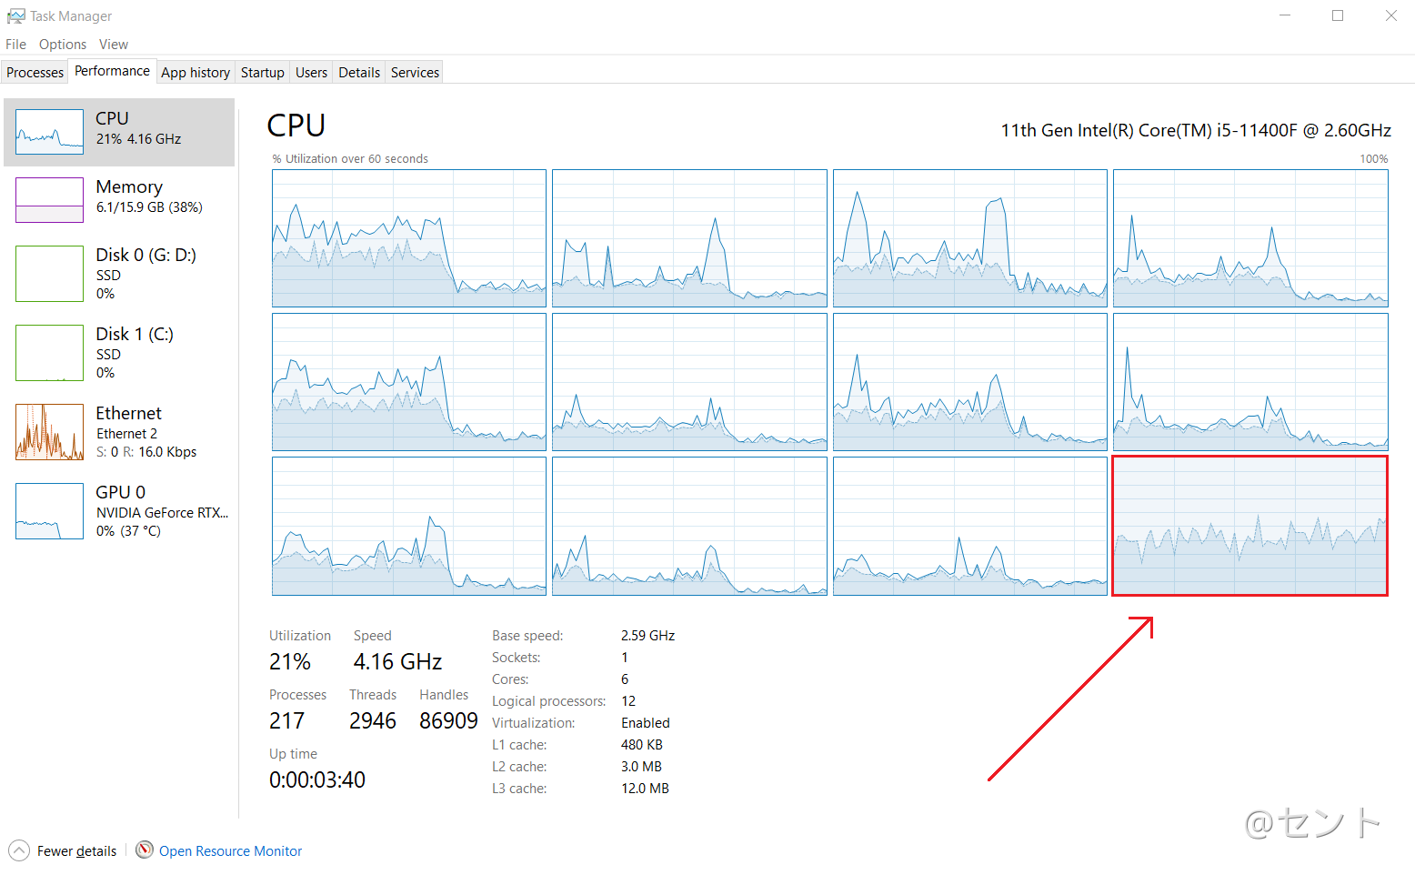Open the Options menu
This screenshot has width=1415, height=875.
(x=63, y=45)
